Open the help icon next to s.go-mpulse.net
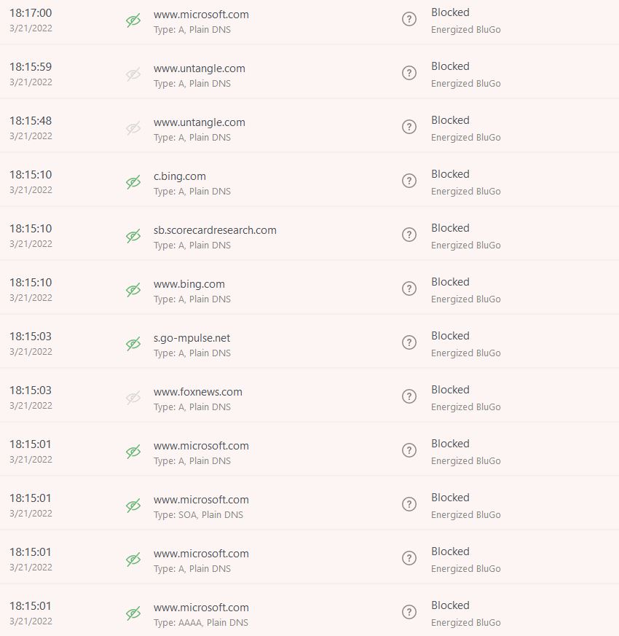The height and width of the screenshot is (636, 619). [x=409, y=342]
